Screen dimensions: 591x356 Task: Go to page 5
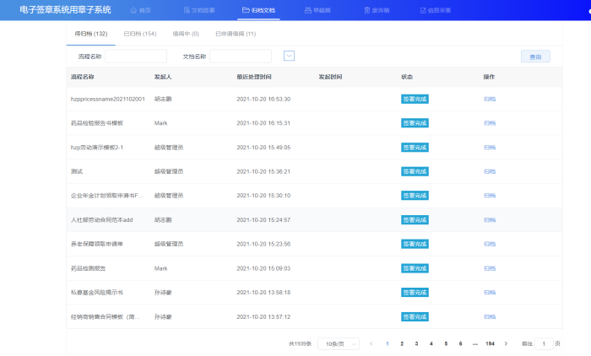point(446,343)
